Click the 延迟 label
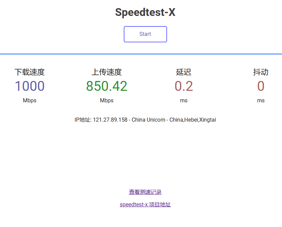 click(184, 72)
